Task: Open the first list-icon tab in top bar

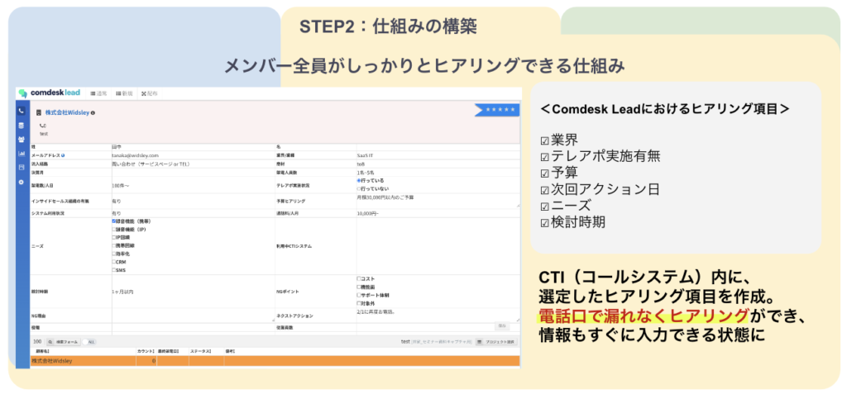Action: click(x=99, y=93)
